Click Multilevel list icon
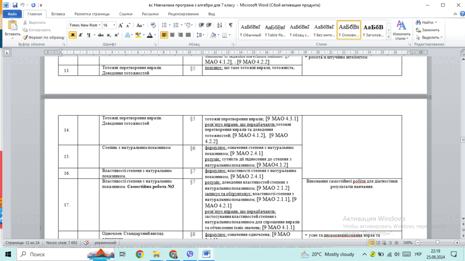 click(x=187, y=25)
